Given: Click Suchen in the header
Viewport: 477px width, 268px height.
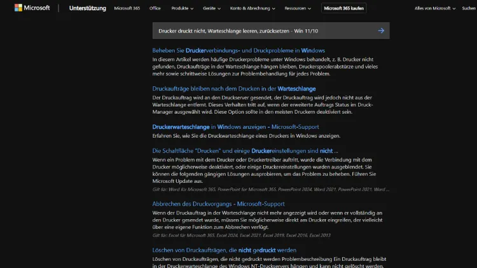Looking at the screenshot, I should tap(469, 8).
